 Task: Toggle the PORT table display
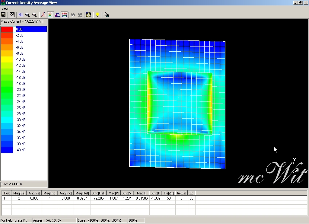pos(64,14)
